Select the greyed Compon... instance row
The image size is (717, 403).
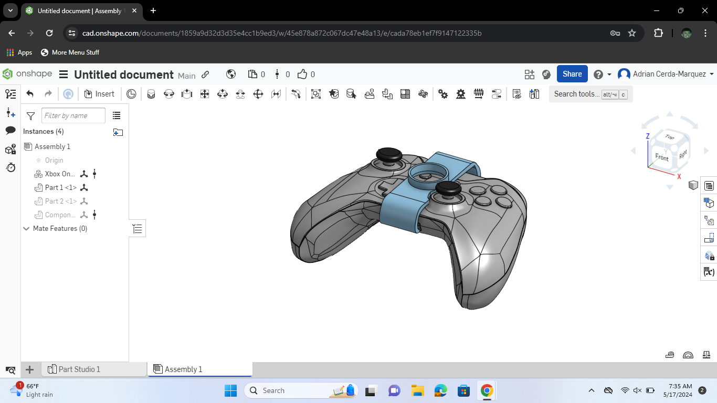[60, 215]
